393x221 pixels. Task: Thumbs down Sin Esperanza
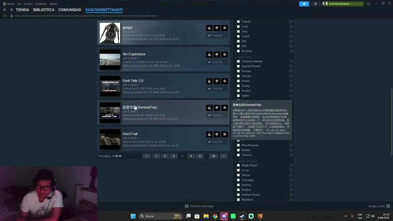pos(217,55)
